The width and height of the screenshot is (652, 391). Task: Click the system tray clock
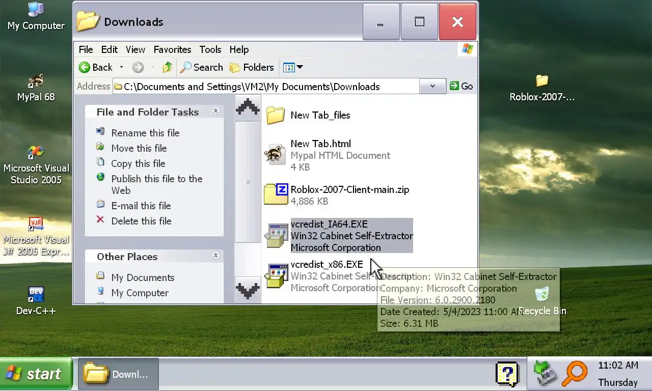pos(618,374)
